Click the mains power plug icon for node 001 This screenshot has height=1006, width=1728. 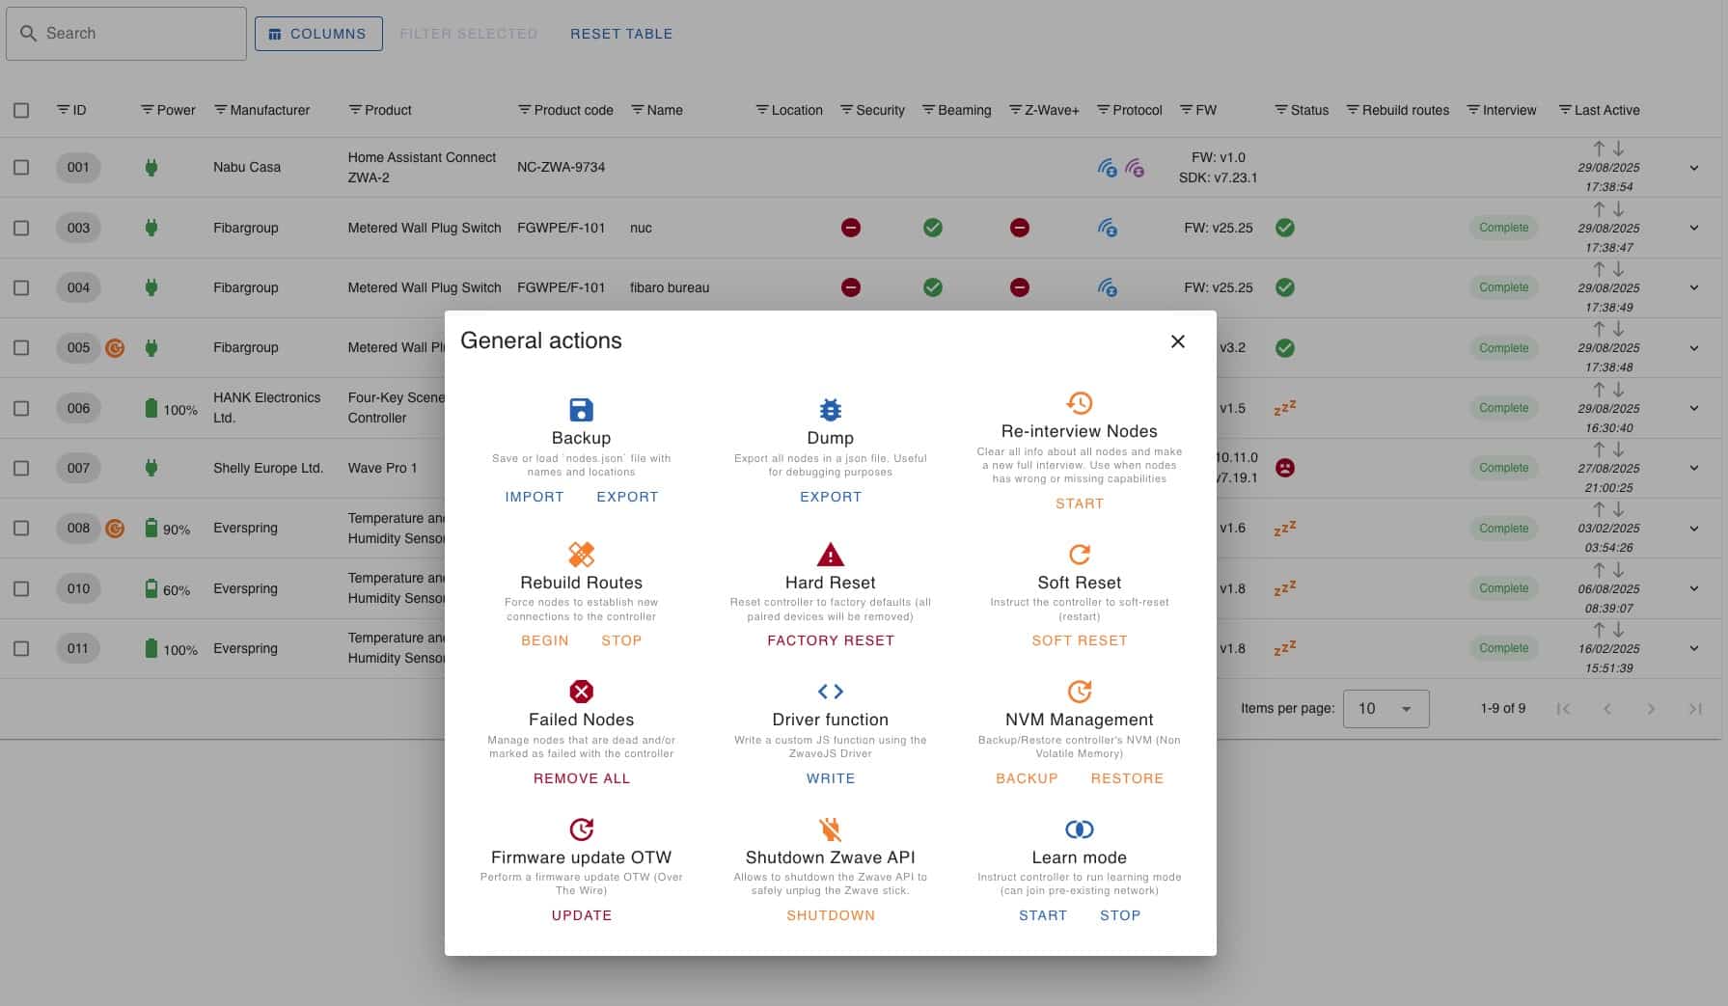point(151,167)
